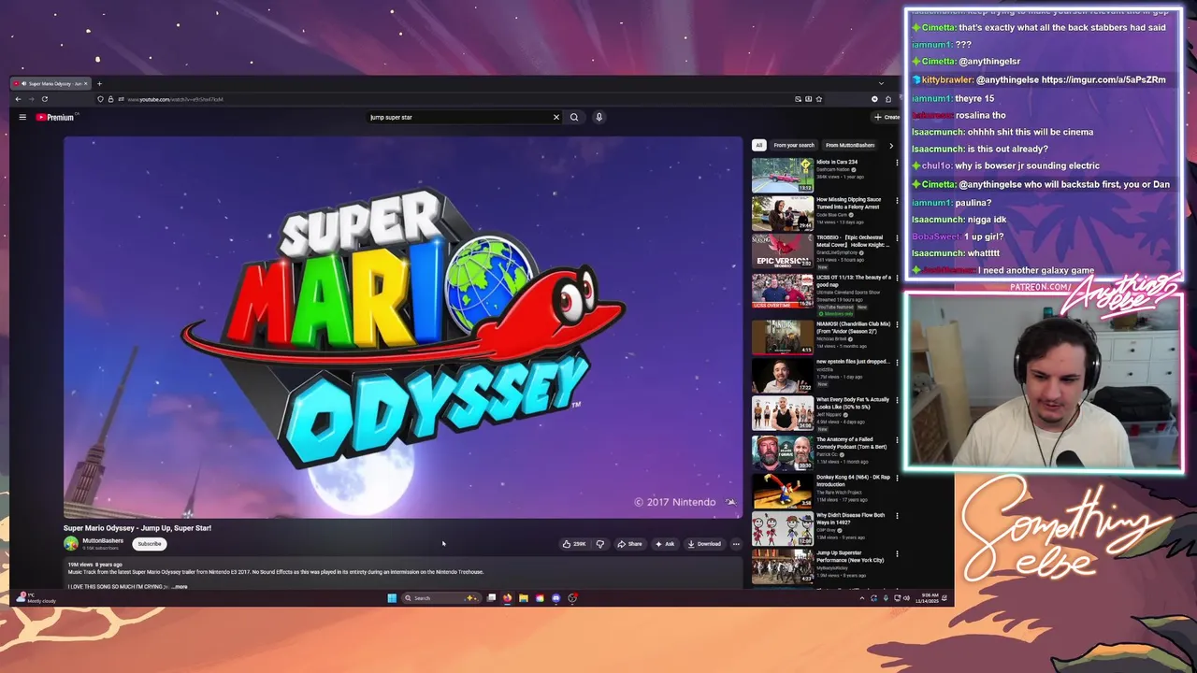Click the Ask button under the video
1197x673 pixels.
pyautogui.click(x=665, y=544)
